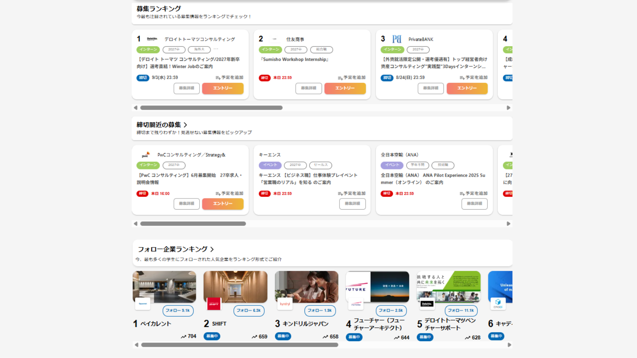
Task: Follow ベイカレント with the フォロー 5.1k button
Action: [178, 311]
